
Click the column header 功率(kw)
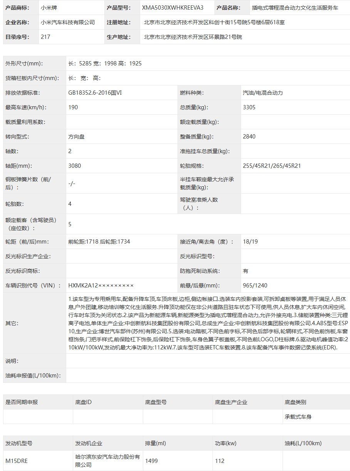pos(226,443)
